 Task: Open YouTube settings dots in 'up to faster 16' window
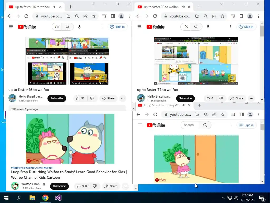tap(102, 27)
